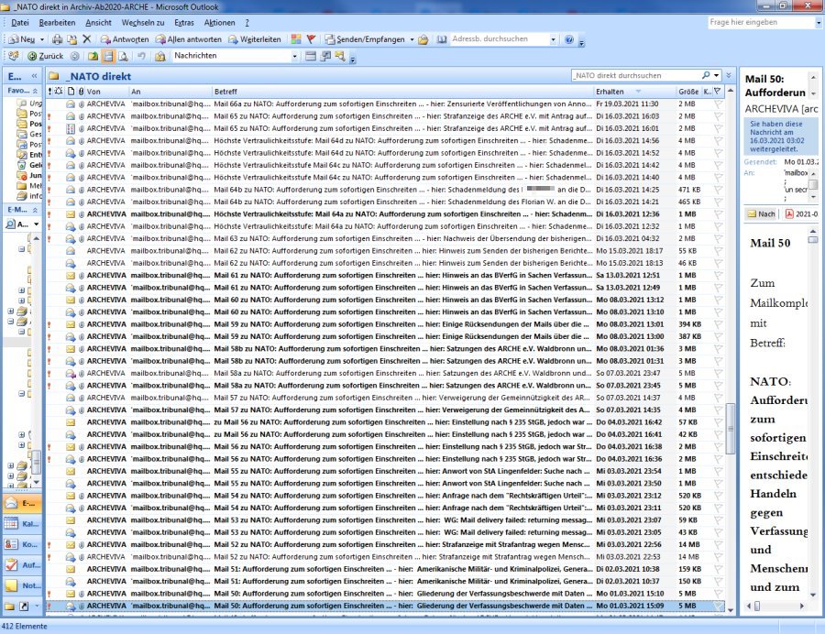
Task: Open the Aufgaben navigation button
Action: (22, 564)
